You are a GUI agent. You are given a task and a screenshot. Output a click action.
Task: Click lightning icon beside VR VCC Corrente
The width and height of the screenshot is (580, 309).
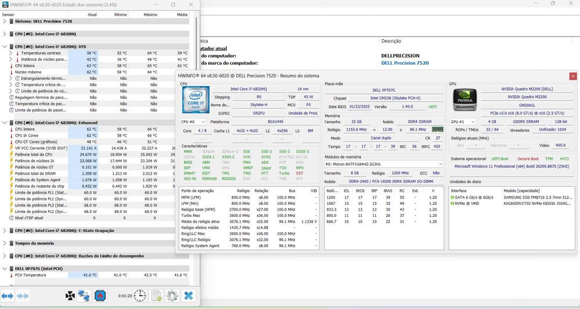(x=11, y=148)
